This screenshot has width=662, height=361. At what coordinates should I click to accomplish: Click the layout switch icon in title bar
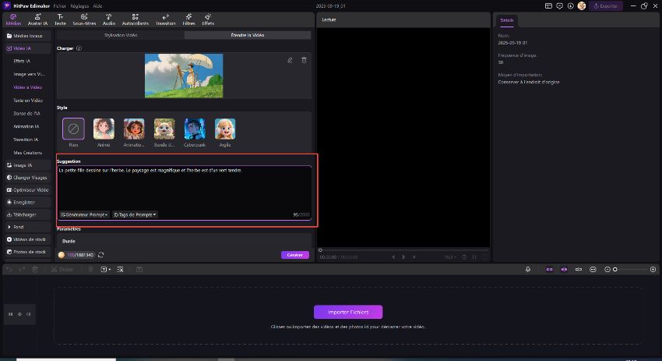(548, 6)
